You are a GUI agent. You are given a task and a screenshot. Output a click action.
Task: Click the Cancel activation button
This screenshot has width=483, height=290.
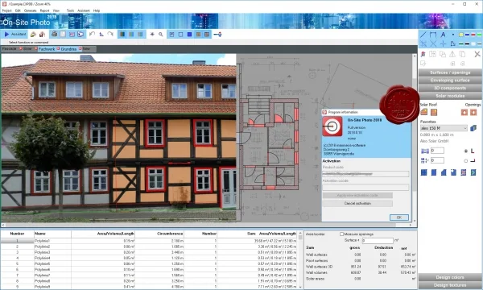pos(357,203)
